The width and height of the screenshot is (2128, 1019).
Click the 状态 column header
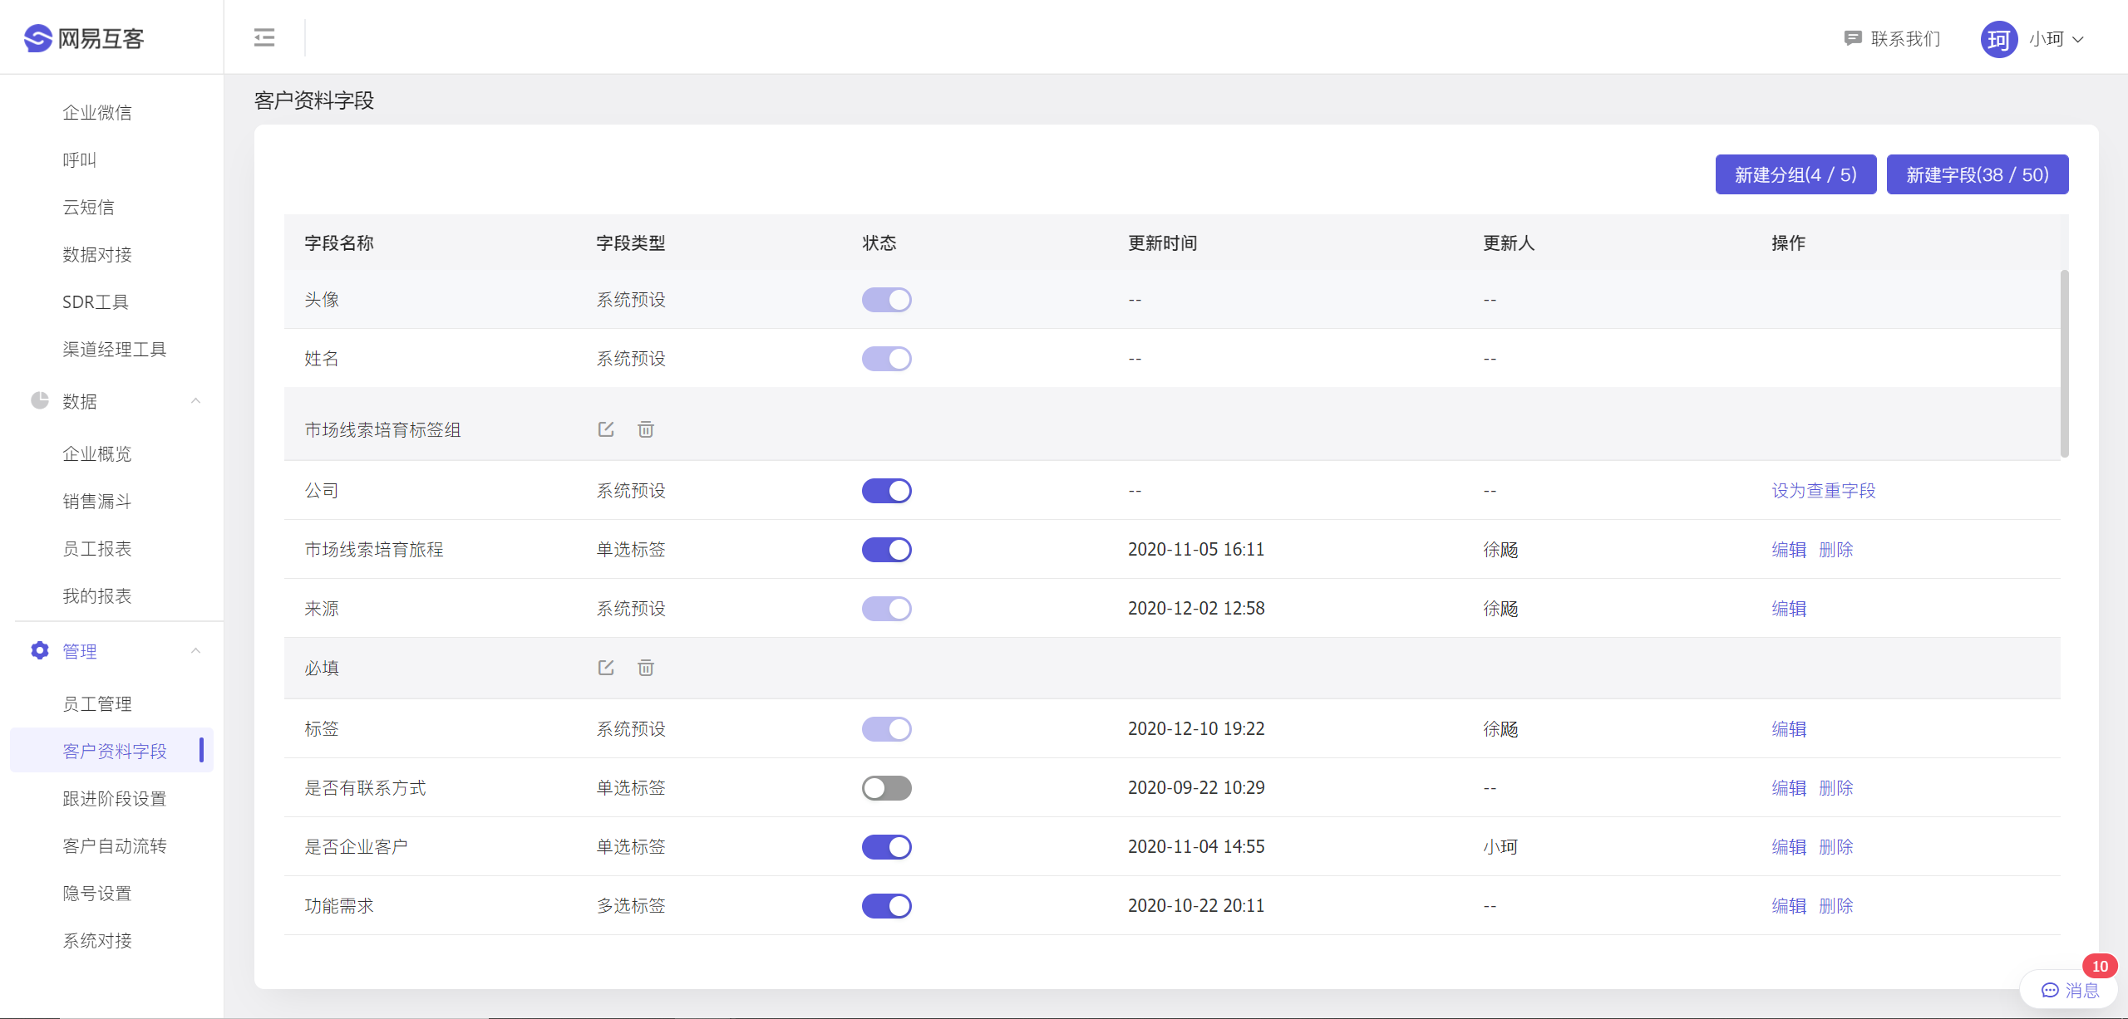pyautogui.click(x=879, y=243)
